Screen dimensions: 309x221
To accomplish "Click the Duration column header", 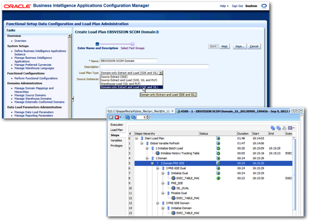I will tap(244, 134).
